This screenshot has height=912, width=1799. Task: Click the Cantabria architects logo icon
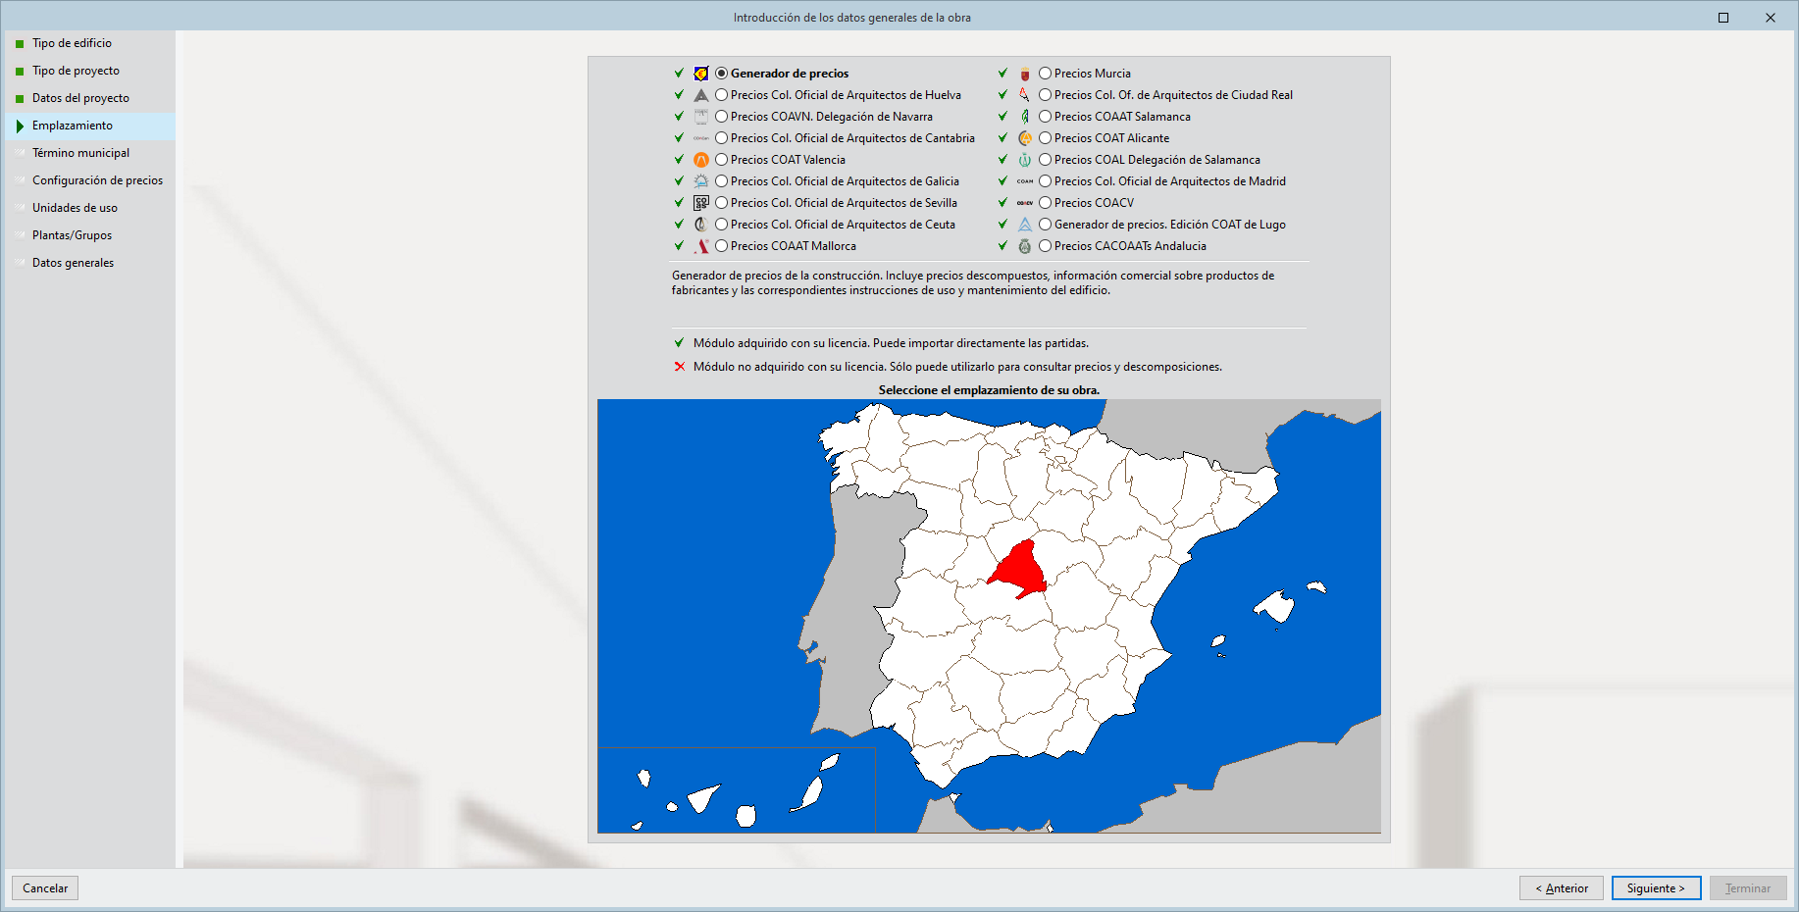tap(701, 138)
